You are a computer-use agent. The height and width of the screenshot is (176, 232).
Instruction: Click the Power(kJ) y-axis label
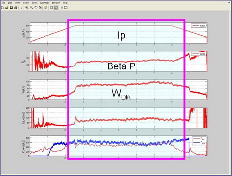pyautogui.click(x=24, y=146)
